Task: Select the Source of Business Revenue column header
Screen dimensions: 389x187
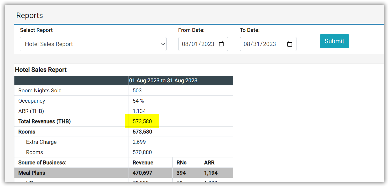Action: [x=143, y=162]
